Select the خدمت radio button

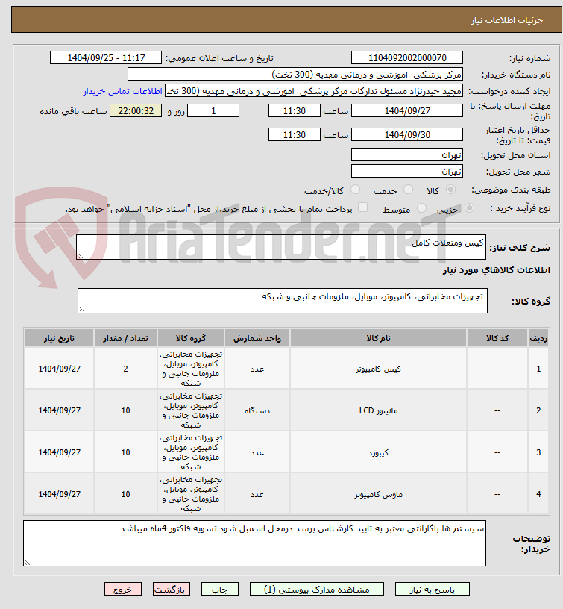(408, 190)
